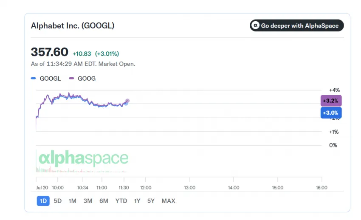Screen dimensions: 361x220
Task: Switch to the 5Y chart range
Action: [151, 201]
